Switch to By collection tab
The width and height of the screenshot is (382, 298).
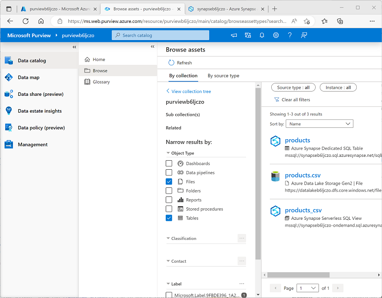183,76
